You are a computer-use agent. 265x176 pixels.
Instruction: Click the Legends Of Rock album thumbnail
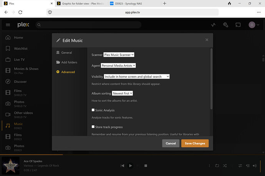point(11,166)
